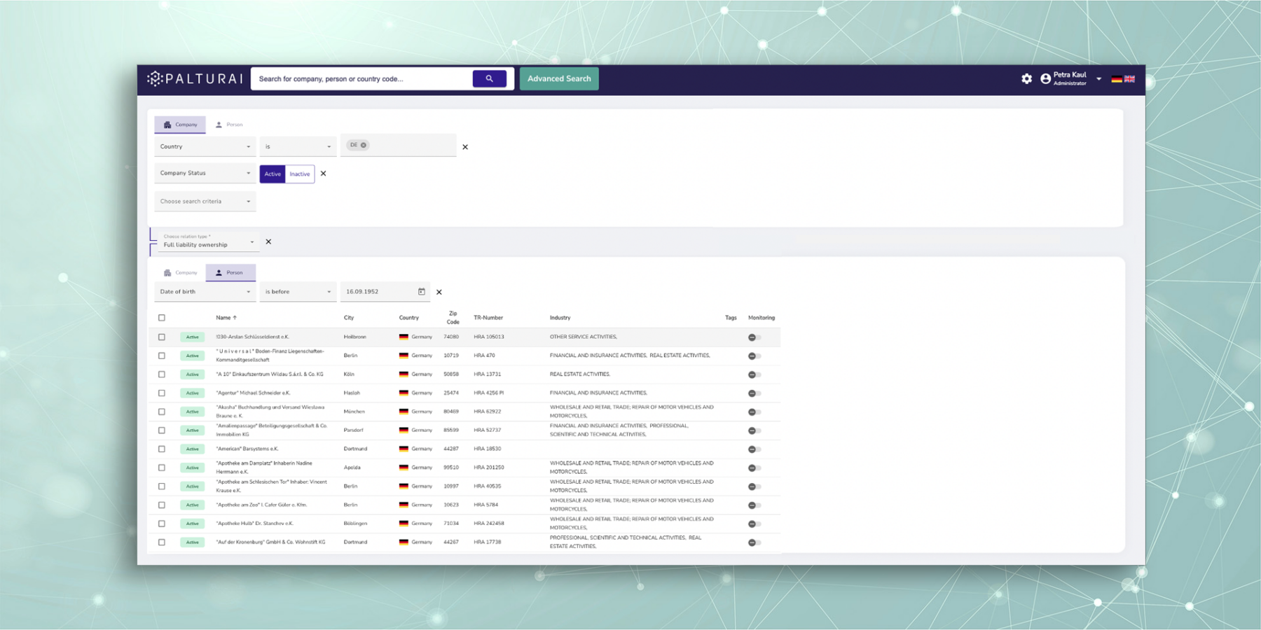Switch to the Person tab in top panel
The height and width of the screenshot is (630, 1261).
pos(229,125)
